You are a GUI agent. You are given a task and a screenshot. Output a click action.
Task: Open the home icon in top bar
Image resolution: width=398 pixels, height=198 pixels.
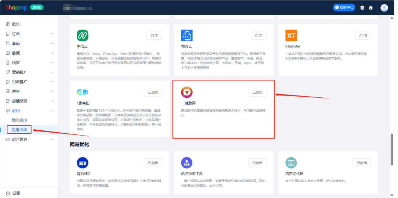(x=371, y=8)
